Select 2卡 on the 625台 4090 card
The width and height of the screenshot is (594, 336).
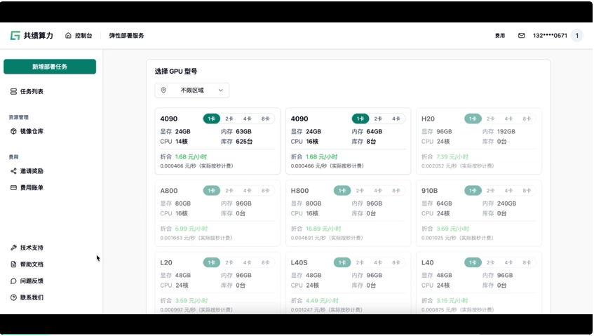(x=229, y=119)
